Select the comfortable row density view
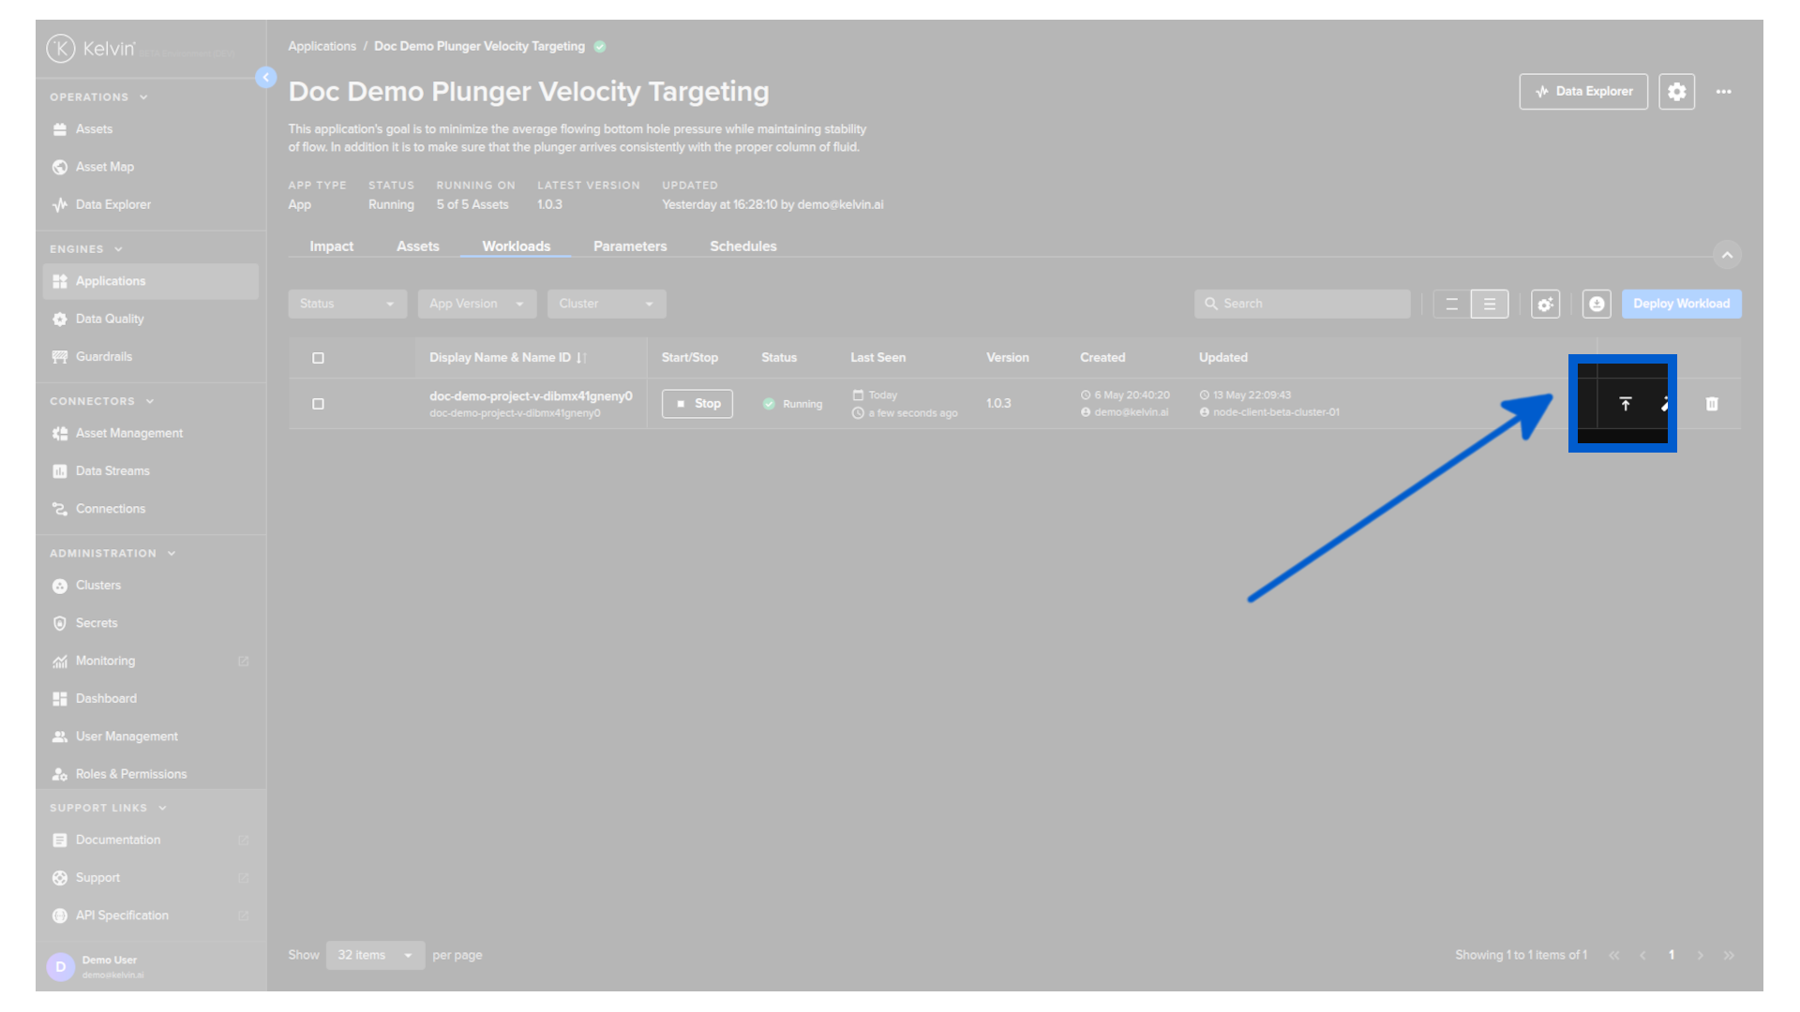The image size is (1800, 1012). [1490, 304]
